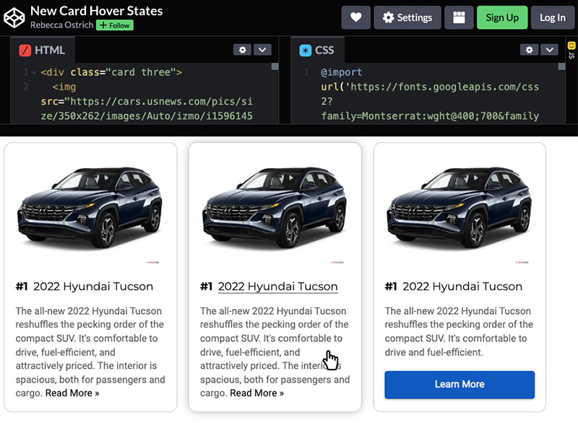
Task: Click the CSS editor scrollbar thumb
Action: 561,66
